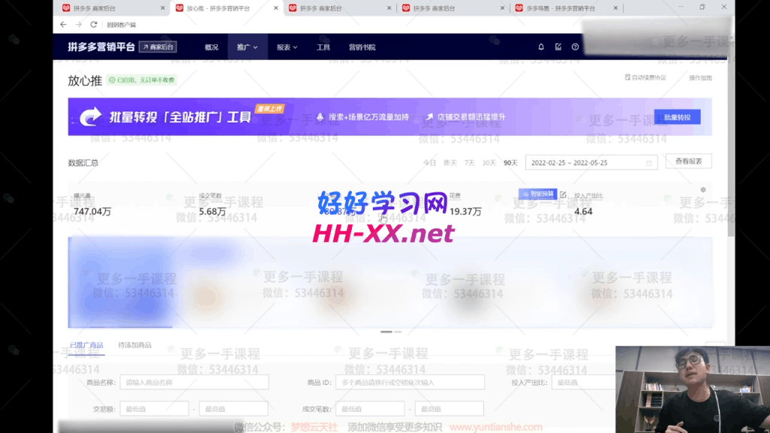Click the 商品 ID input field

[410, 382]
